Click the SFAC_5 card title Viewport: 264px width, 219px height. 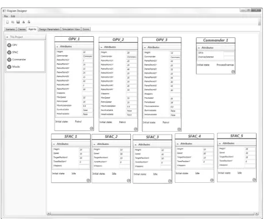coord(236,136)
